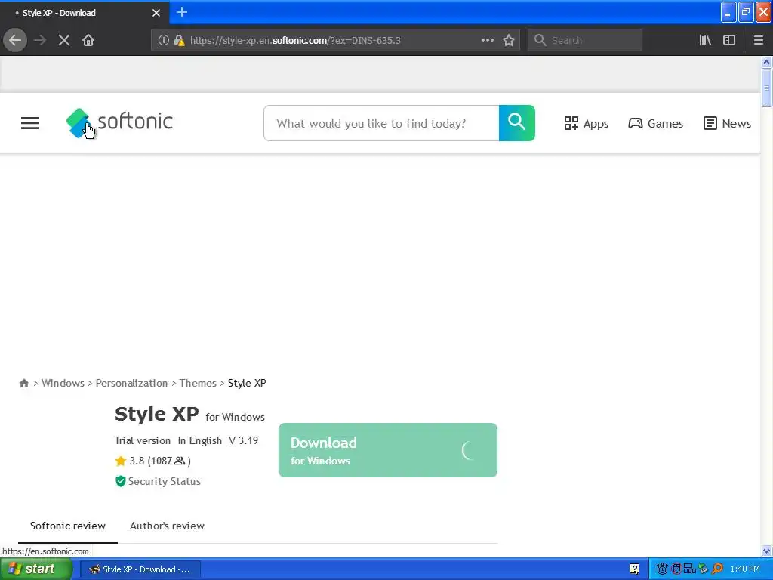This screenshot has width=773, height=580.
Task: Open the browser home page icon
Action: [88, 40]
